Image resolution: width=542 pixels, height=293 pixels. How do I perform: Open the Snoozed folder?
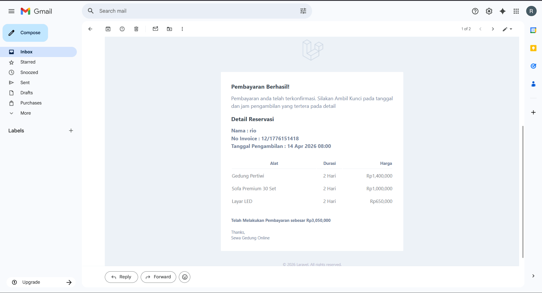pos(38,73)
